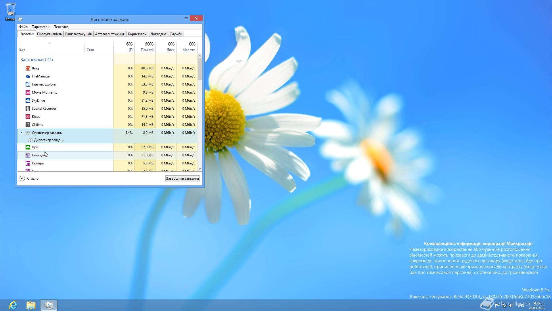552x311 pixels.
Task: Select the Процеси tab
Action: [x=26, y=33]
